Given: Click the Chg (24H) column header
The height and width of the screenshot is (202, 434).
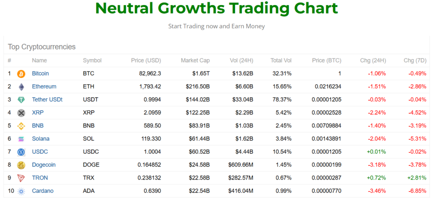Looking at the screenshot, I should coord(373,61).
